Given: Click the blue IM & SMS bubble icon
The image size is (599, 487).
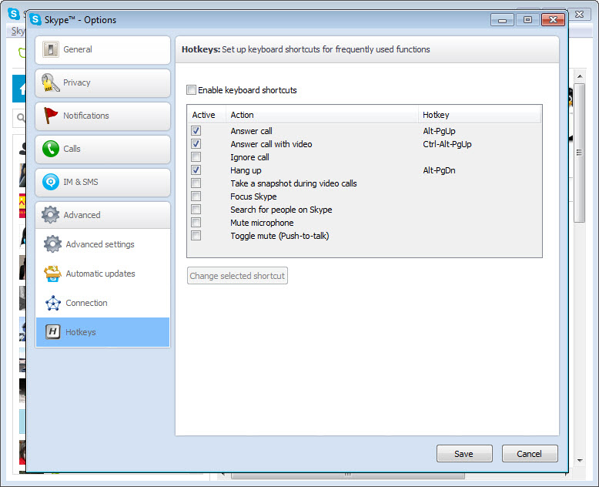Looking at the screenshot, I should coord(50,182).
